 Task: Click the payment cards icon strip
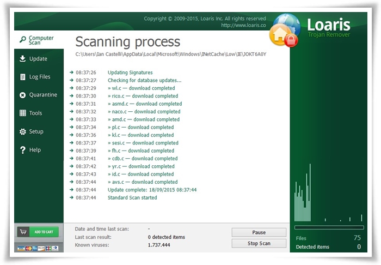[38, 249]
